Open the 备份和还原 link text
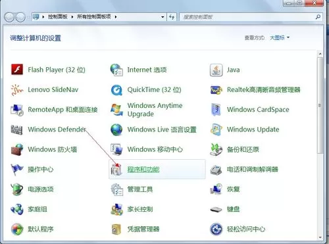The width and height of the screenshot is (329, 244). click(x=243, y=149)
